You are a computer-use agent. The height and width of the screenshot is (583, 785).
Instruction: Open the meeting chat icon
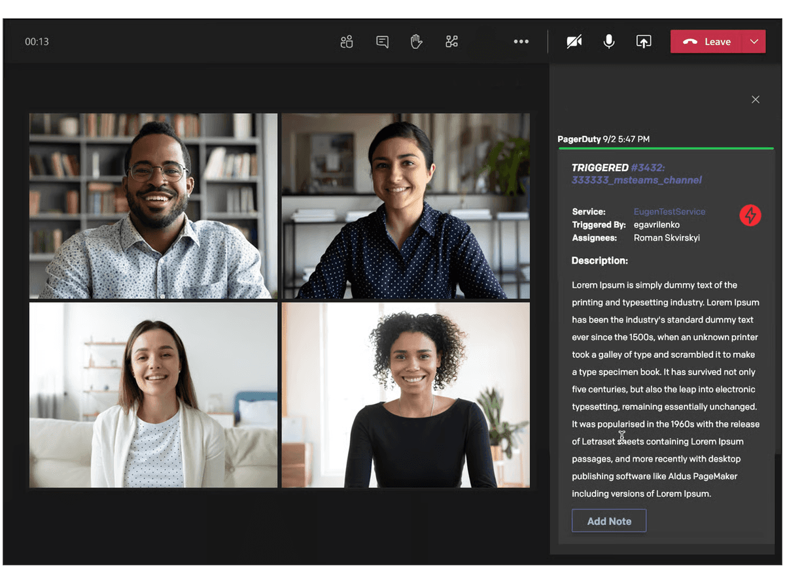383,42
